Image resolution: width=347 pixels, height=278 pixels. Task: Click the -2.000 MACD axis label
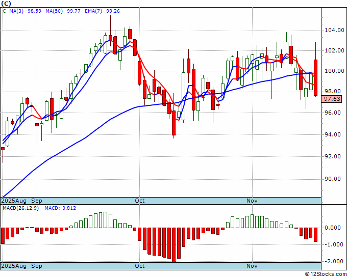pos(334,261)
